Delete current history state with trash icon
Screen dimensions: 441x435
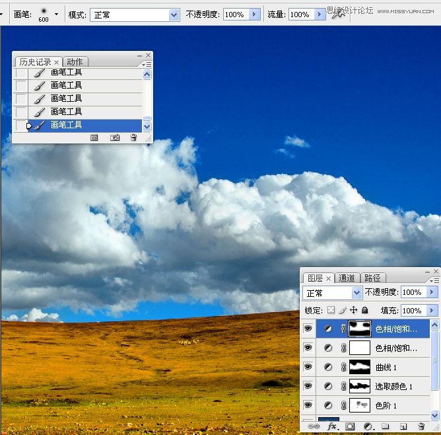point(133,138)
